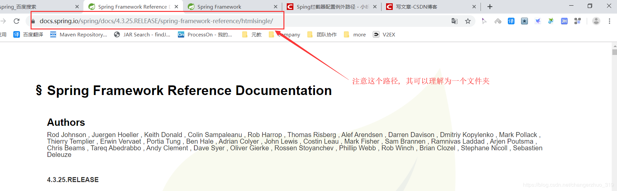617x191 pixels.
Task: Close the Sping拦截器配置例外路径 tab
Action: 375,7
